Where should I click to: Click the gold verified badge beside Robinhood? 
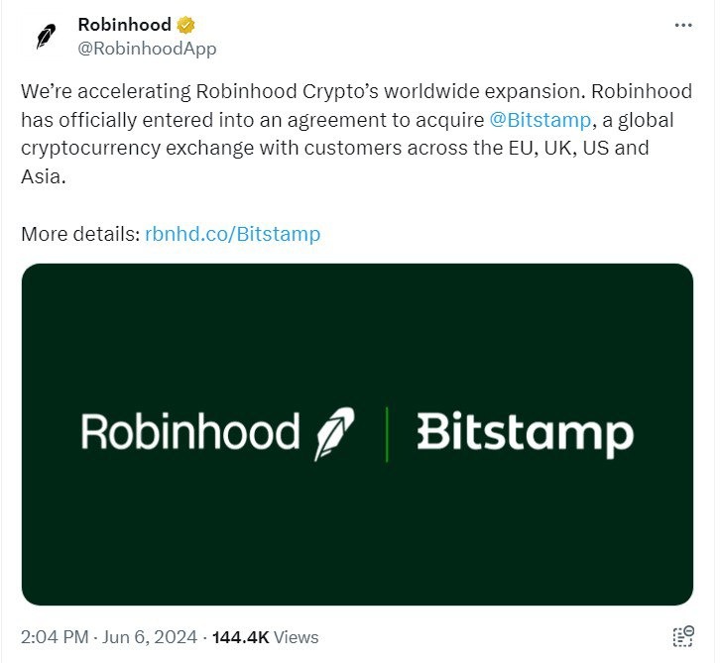point(185,25)
